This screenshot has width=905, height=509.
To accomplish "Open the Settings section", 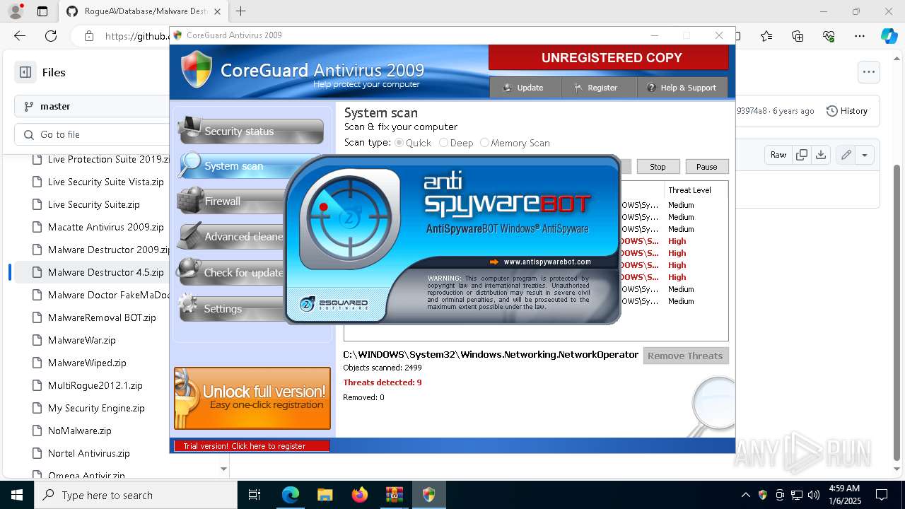I will click(x=231, y=308).
